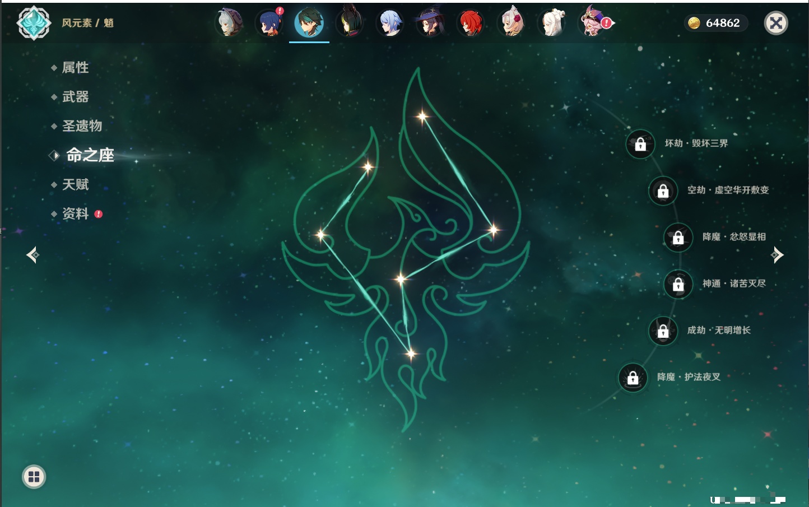Advance to next character with right arrow
Viewport: 809px width, 507px height.
[x=777, y=255]
